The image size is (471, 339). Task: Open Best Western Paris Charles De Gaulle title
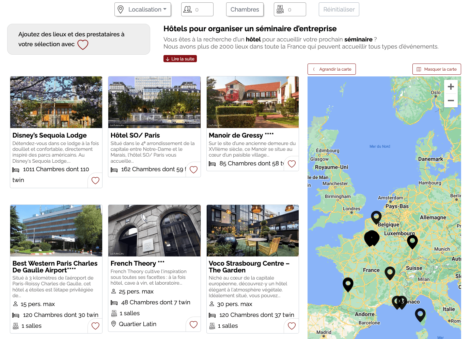pos(55,267)
